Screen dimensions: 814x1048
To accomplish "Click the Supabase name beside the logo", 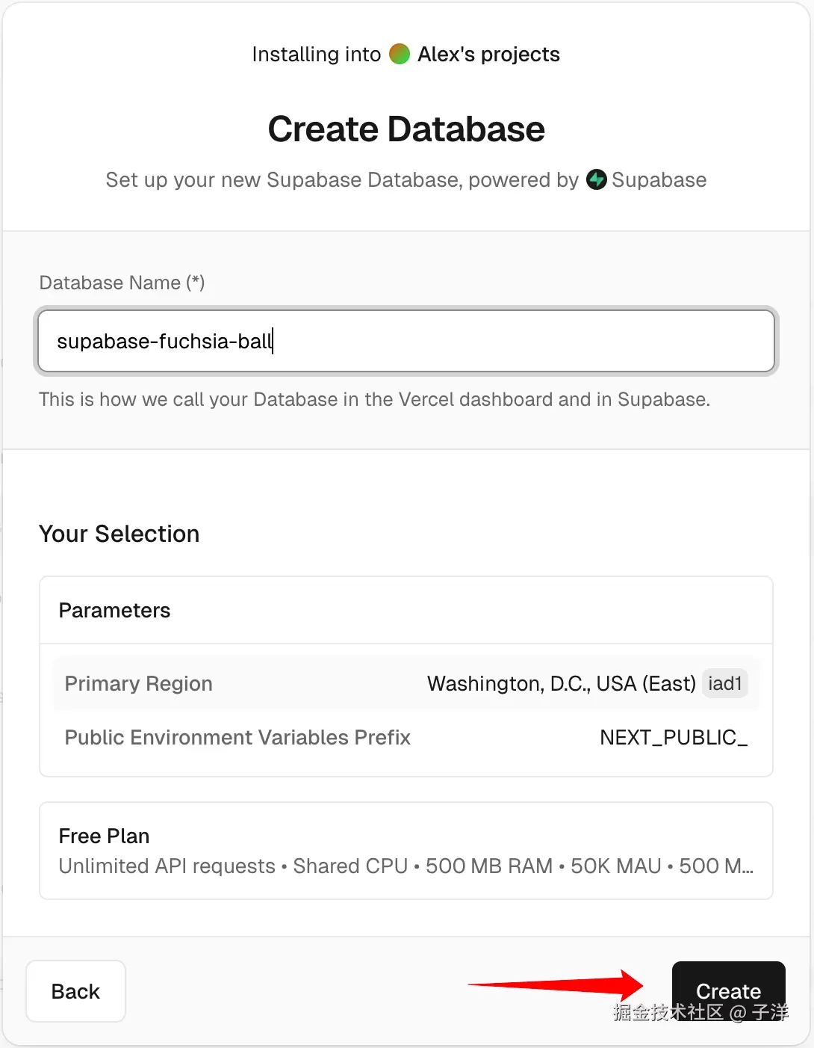I will [659, 180].
